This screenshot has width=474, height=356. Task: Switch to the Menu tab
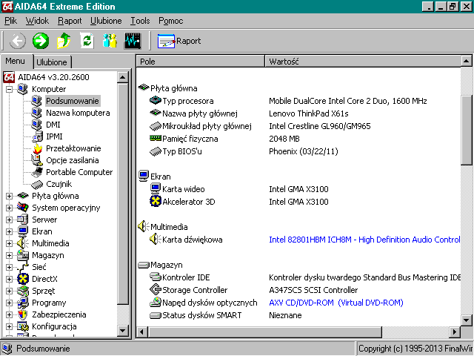pos(15,61)
